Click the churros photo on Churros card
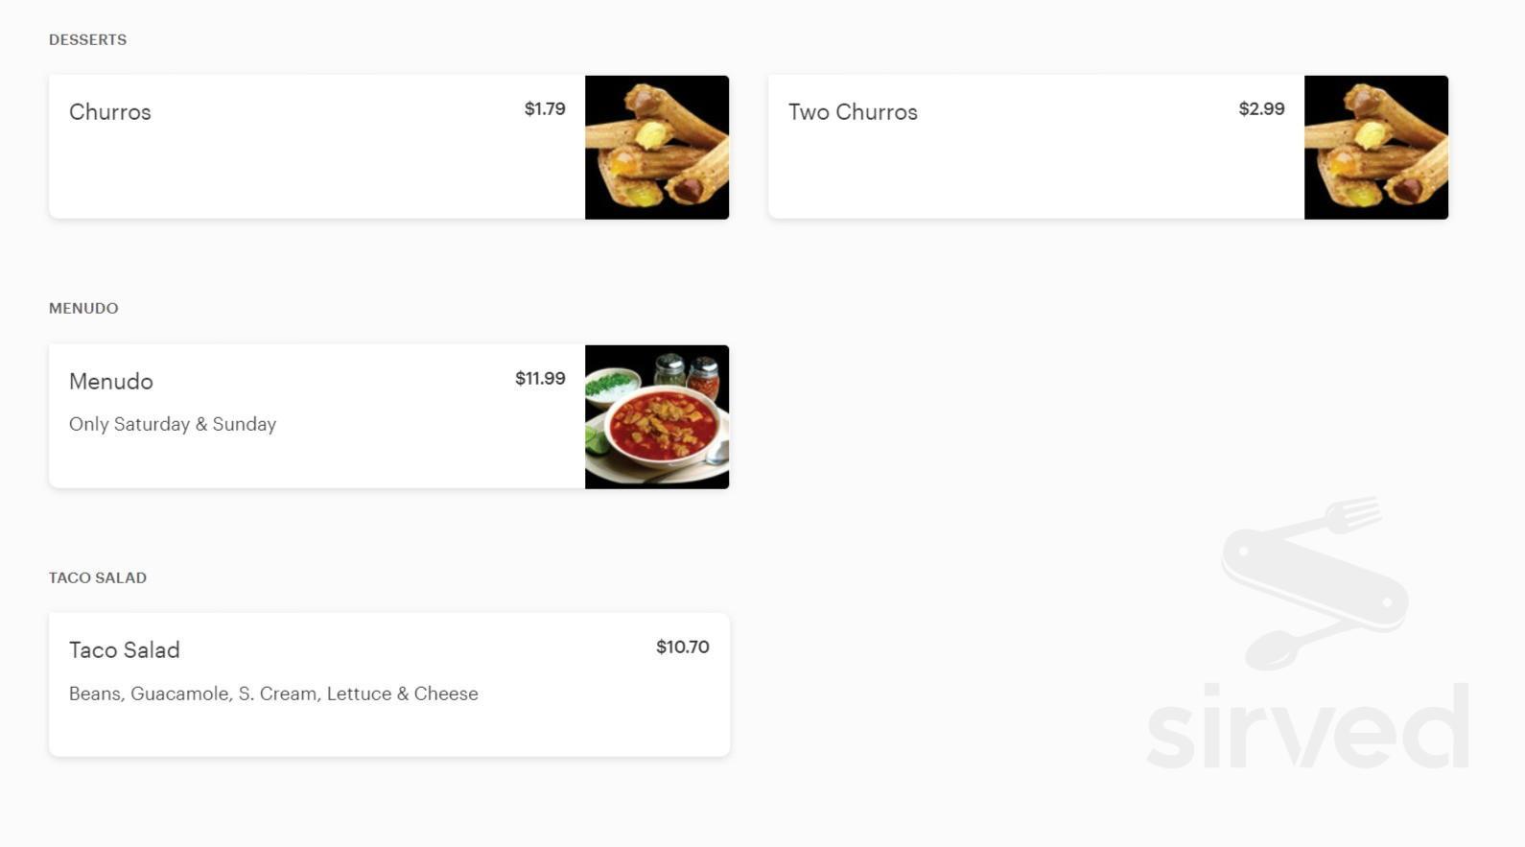This screenshot has width=1525, height=847. [657, 147]
